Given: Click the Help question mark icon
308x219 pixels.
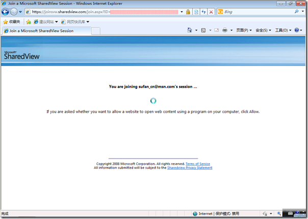Looking at the screenshot, I should coord(297,30).
